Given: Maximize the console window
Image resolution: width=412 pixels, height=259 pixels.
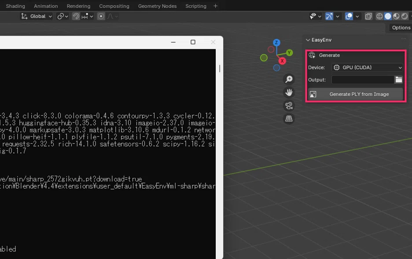Looking at the screenshot, I should click(193, 42).
